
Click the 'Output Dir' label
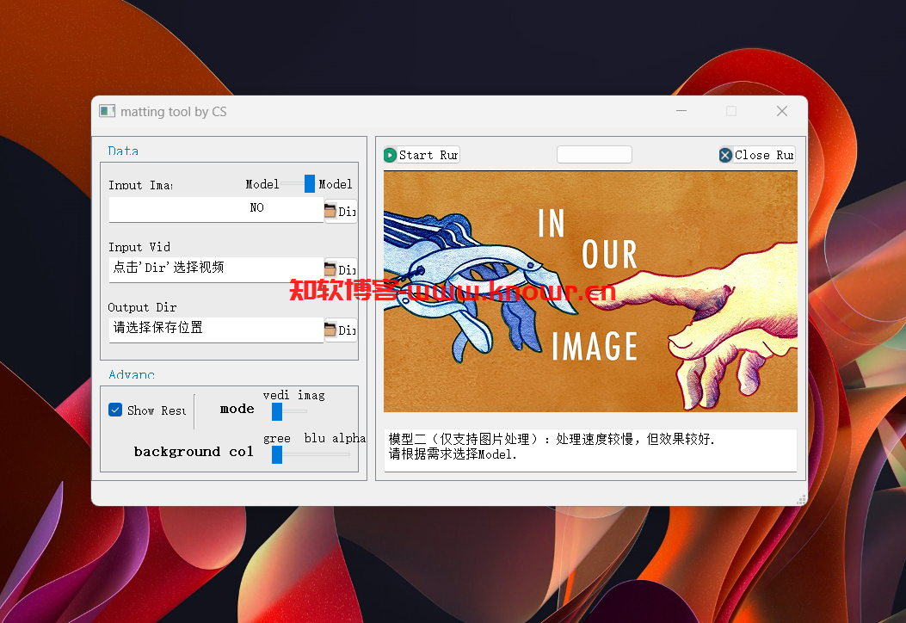[142, 307]
